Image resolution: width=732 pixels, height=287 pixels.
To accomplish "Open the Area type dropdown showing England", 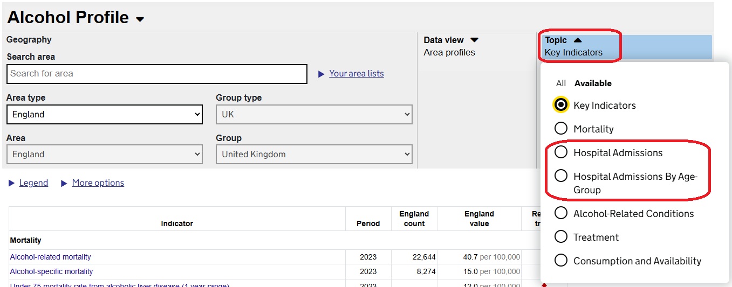I will (105, 114).
